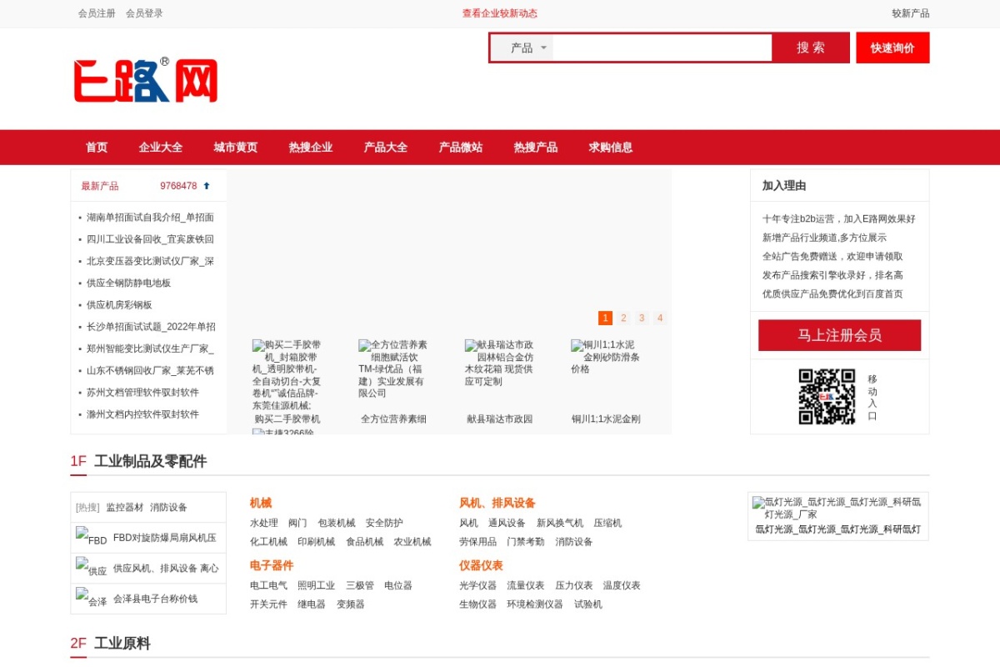This screenshot has width=1000, height=667.
Task: Open 水处理 subcategory
Action: pos(264,524)
